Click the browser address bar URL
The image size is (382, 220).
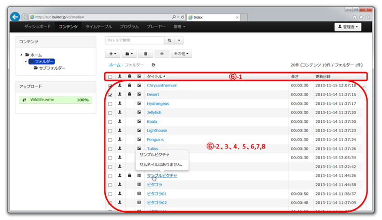(x=59, y=17)
